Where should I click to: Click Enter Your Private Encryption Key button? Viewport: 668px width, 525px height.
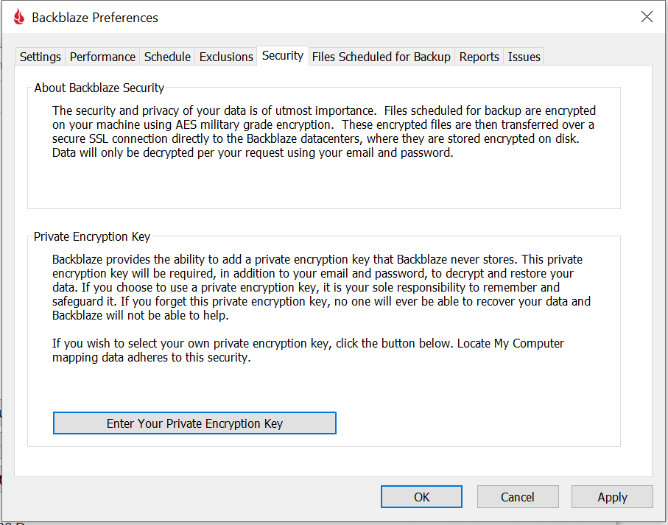[x=194, y=423]
